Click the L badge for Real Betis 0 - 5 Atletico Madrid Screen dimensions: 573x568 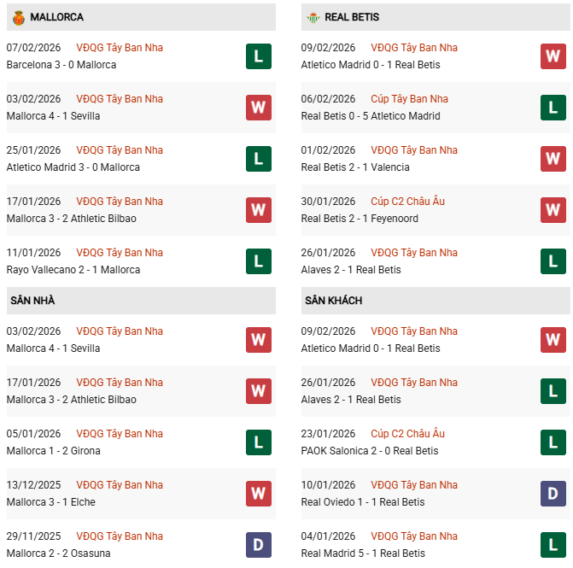point(553,108)
